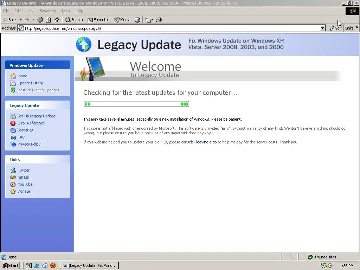Follow the "leaving a tip" hyperlink
Image resolution: width=360 pixels, height=270 pixels.
coord(206,142)
